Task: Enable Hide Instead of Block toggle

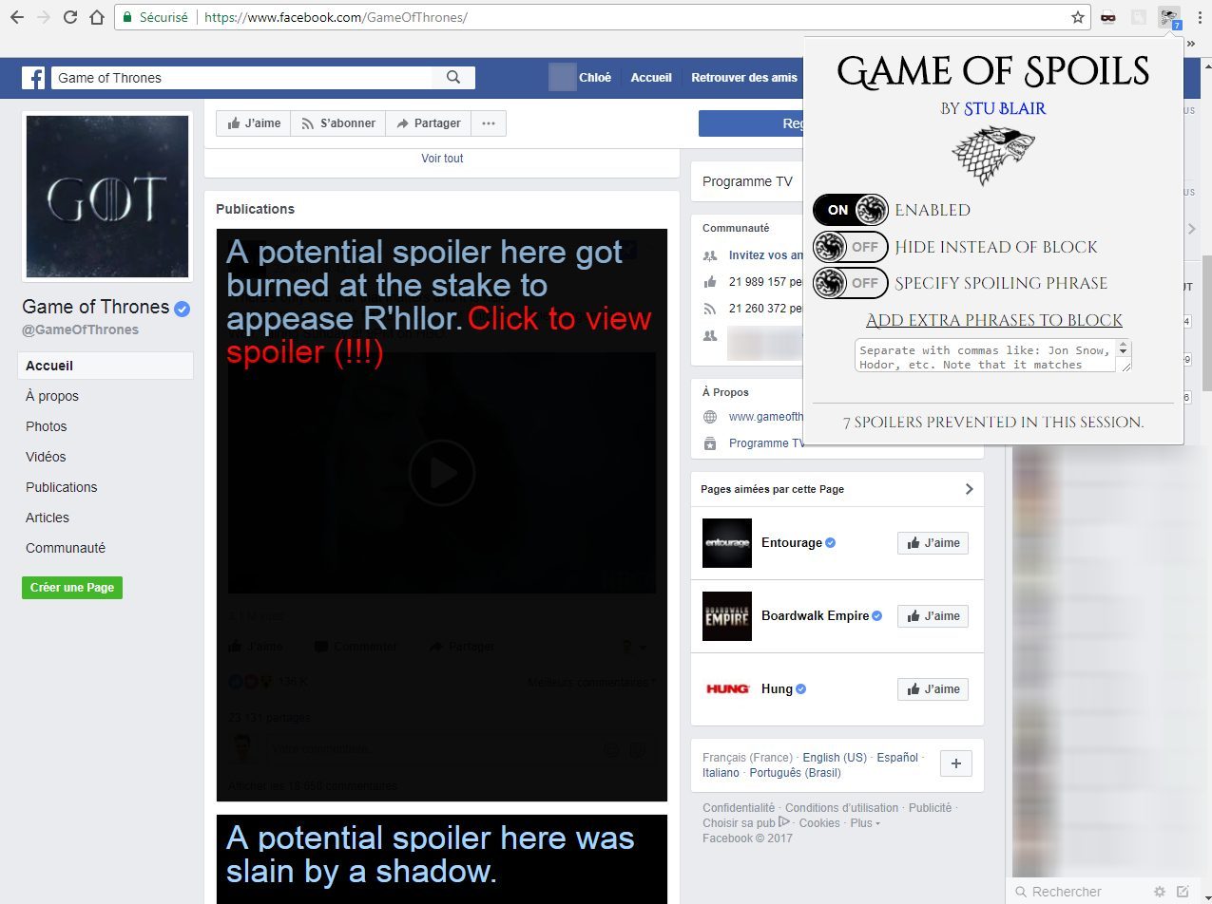Action: point(850,247)
